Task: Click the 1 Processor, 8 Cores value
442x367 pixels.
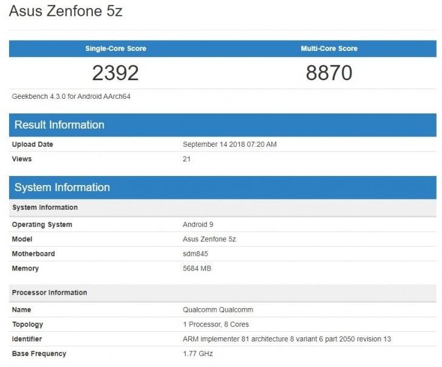Action: [216, 325]
